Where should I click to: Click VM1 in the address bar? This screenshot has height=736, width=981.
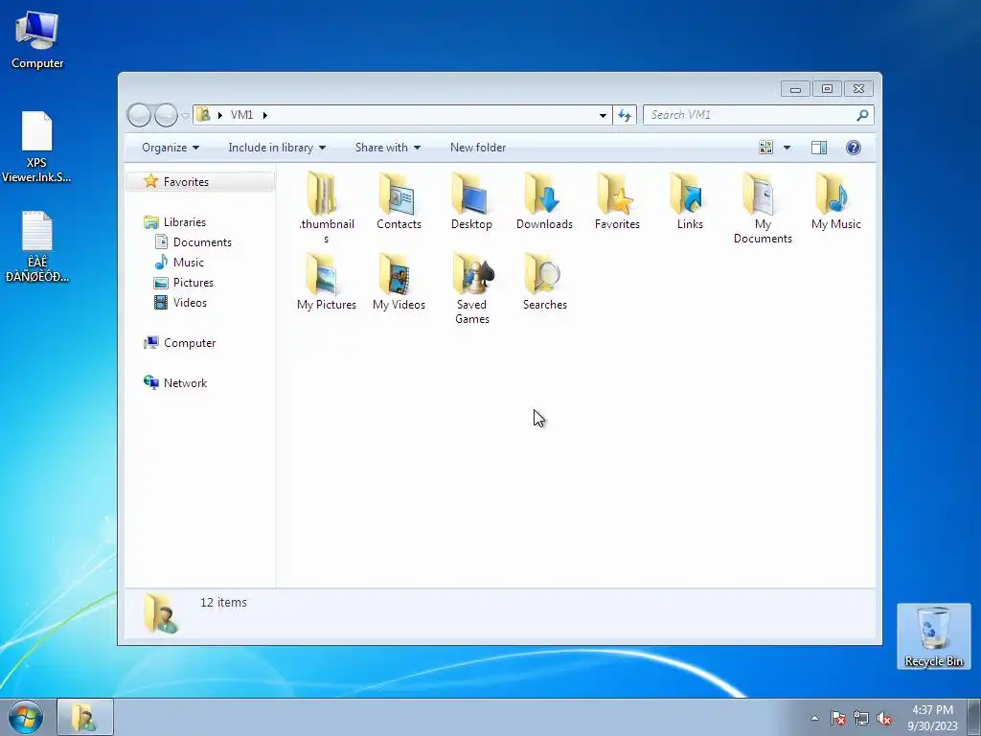(241, 115)
